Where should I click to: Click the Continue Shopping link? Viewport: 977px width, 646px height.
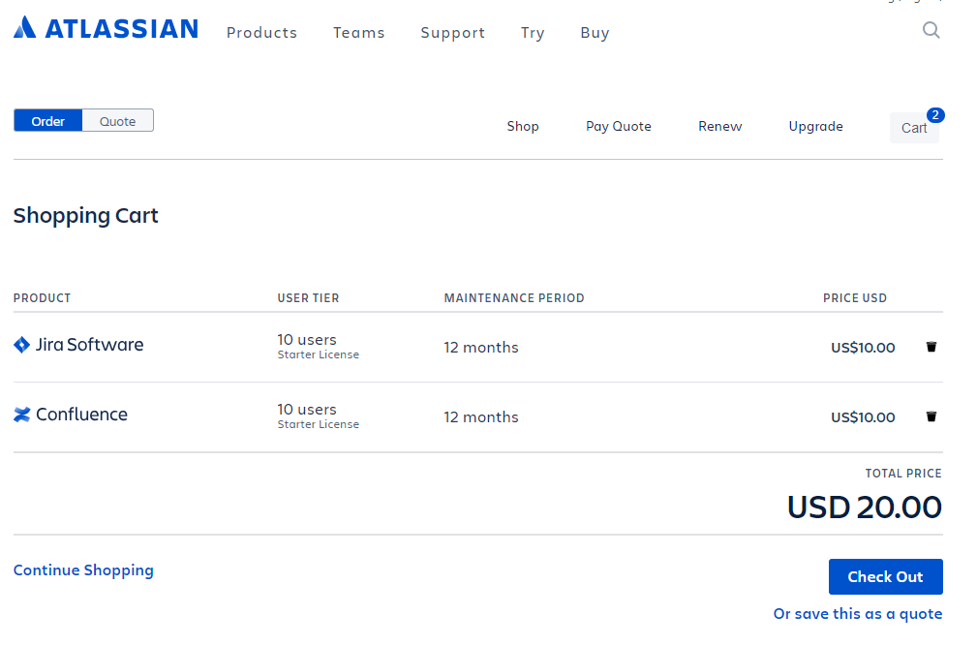click(x=83, y=569)
